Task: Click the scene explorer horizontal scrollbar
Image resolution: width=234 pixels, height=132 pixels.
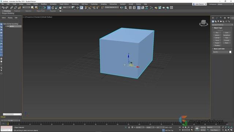Action: point(12,114)
